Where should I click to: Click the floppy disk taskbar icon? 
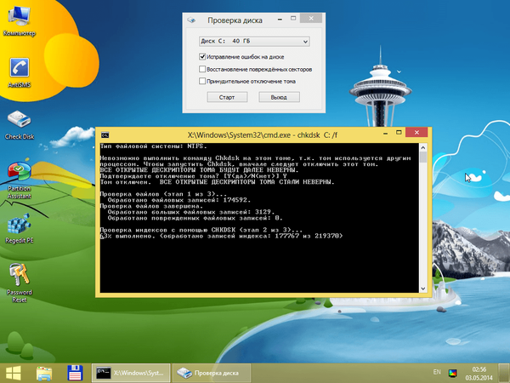[75, 373]
